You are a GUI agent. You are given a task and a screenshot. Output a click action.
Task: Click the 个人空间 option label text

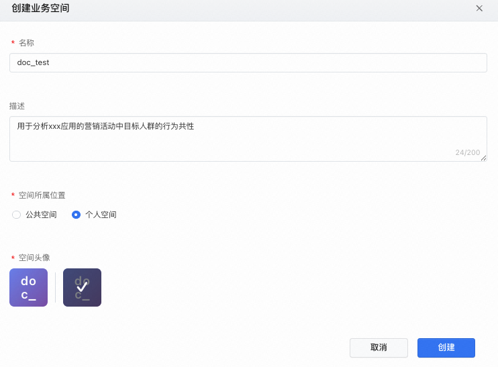tap(101, 215)
